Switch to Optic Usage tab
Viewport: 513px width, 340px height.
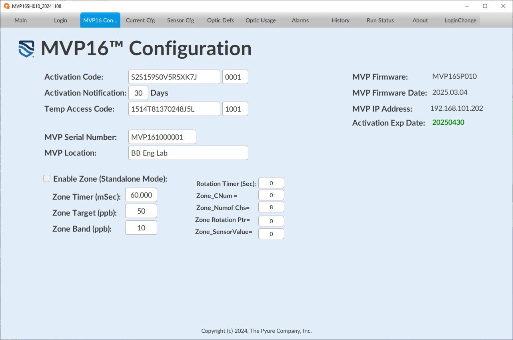pos(260,20)
